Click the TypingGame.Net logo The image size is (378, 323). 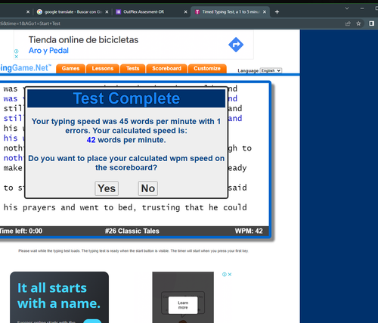25,68
